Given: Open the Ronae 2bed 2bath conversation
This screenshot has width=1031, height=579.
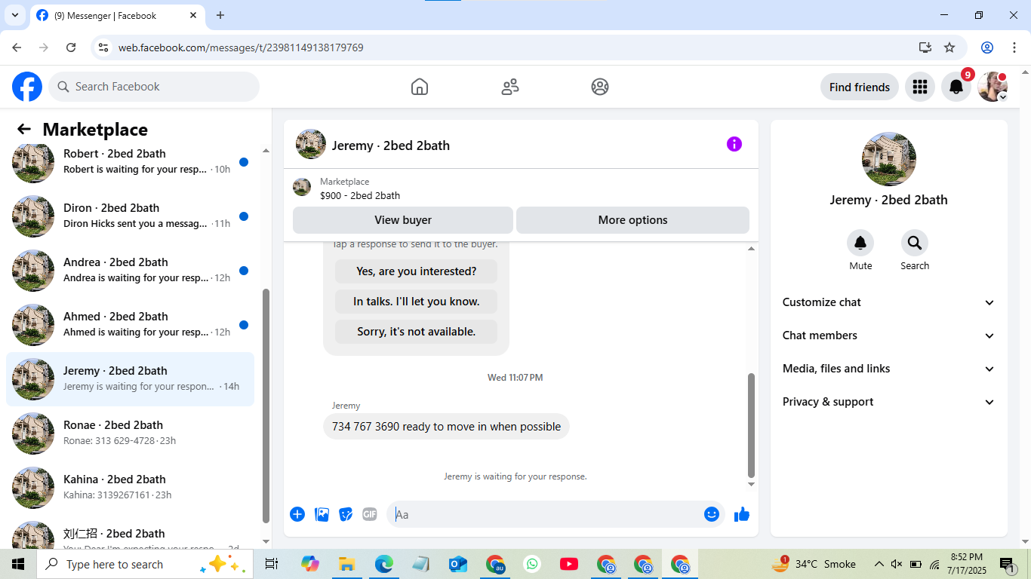Looking at the screenshot, I should pyautogui.click(x=130, y=433).
